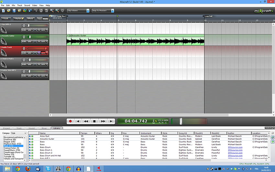Zoom in with the plus magnifier icon
Image resolution: width=275 pixels, height=172 pixels.
click(57, 11)
